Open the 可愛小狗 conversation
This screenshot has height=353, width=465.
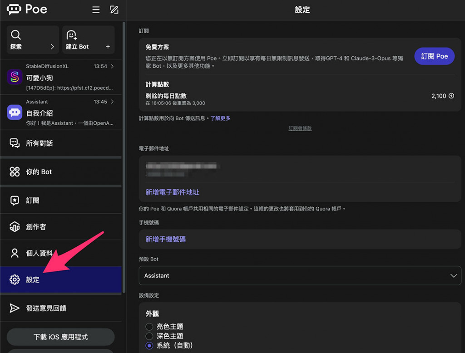(61, 77)
